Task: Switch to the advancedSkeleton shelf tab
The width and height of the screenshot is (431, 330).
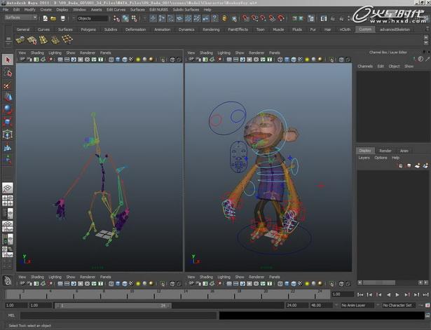Action: coord(395,29)
